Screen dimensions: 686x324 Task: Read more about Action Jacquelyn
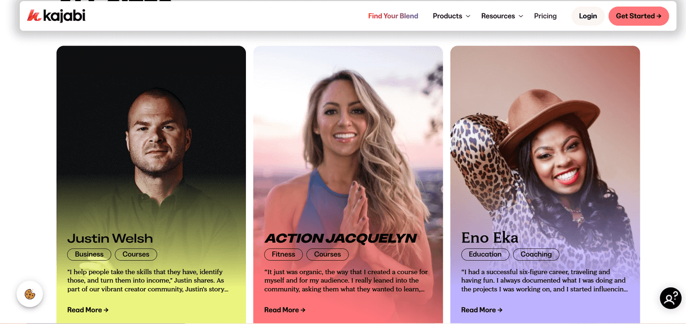coord(285,310)
